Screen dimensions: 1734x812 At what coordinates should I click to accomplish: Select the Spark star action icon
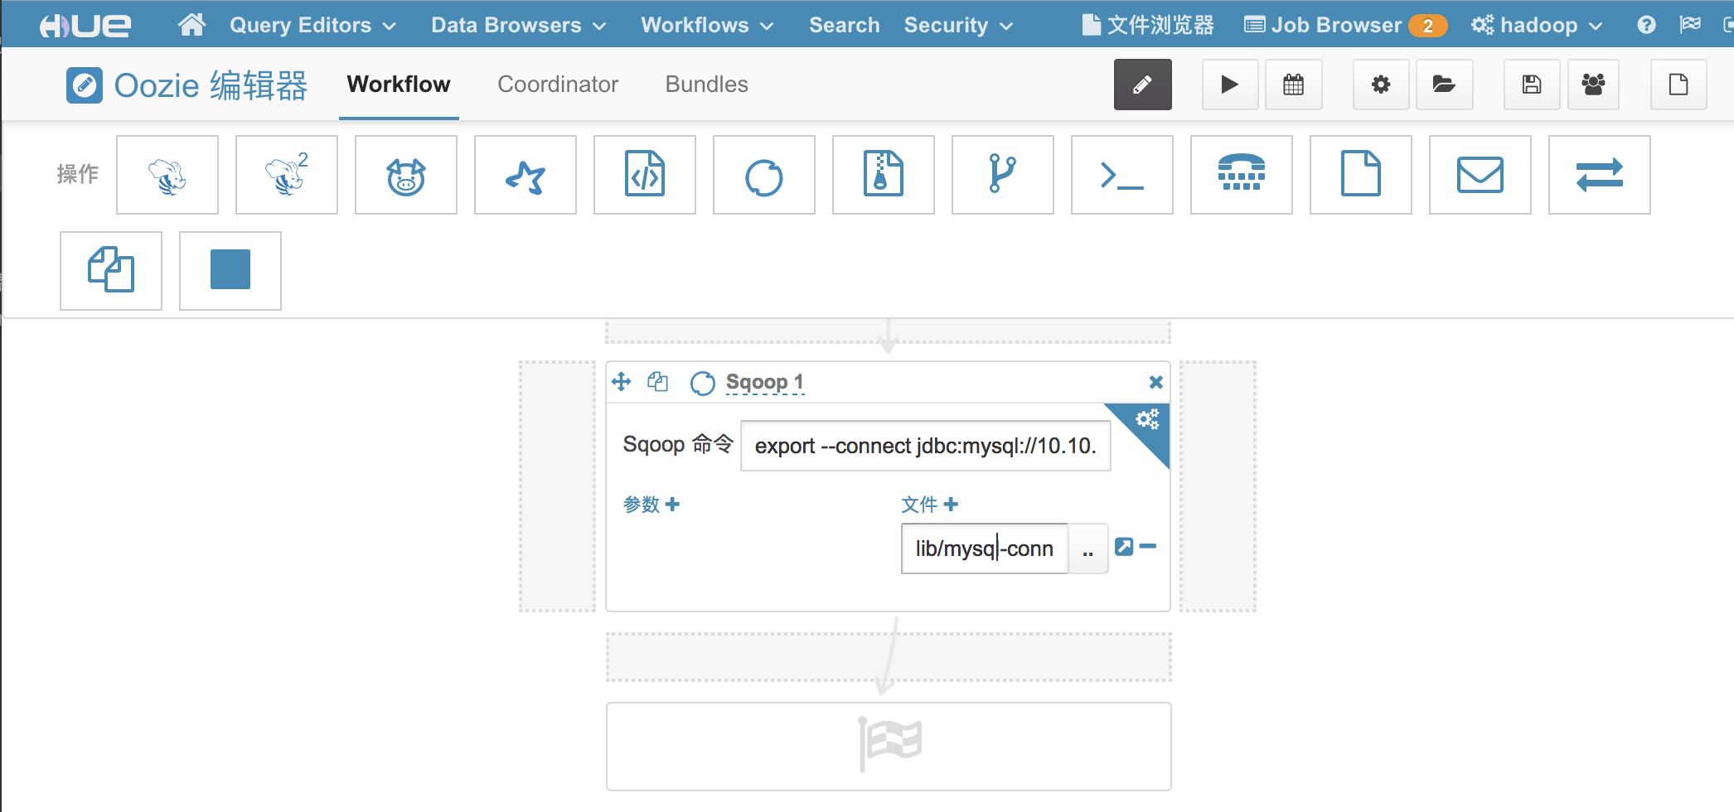click(x=526, y=175)
